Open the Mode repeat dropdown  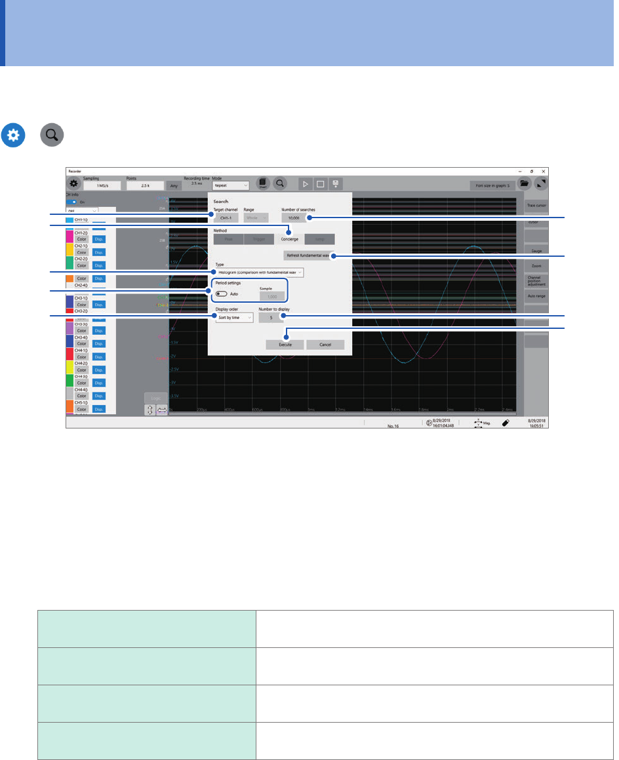tap(231, 185)
